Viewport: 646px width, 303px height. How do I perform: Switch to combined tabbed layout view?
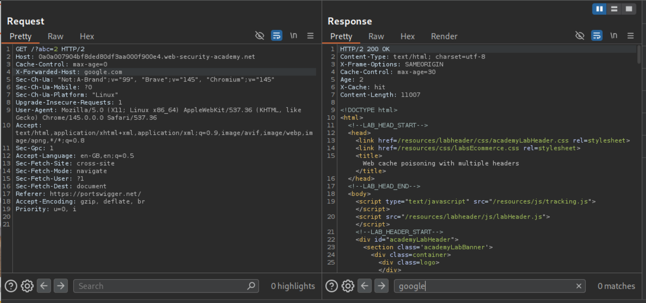(x=629, y=9)
